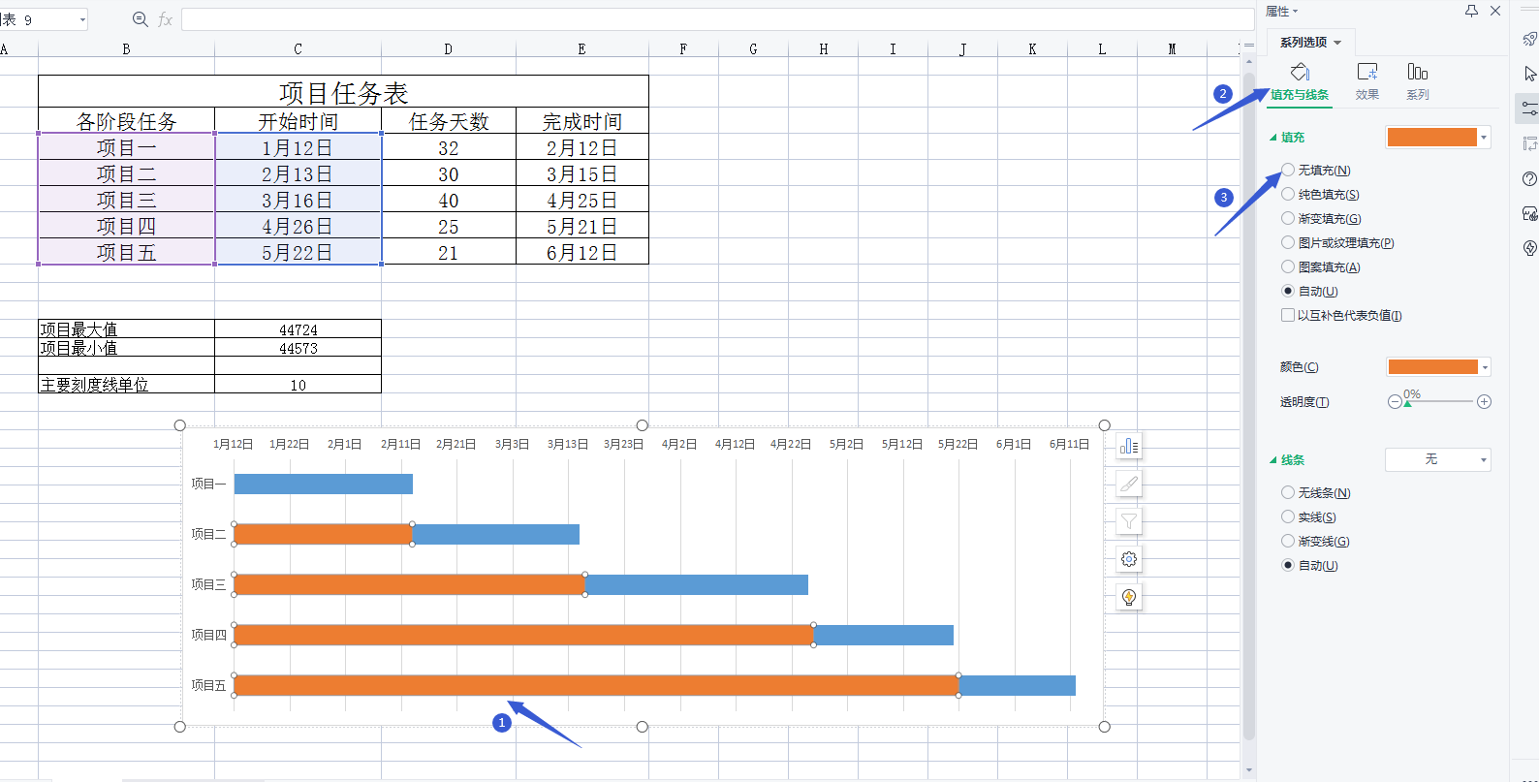Open the fill preset orange swatch dropdown
This screenshot has width=1539, height=782.
(x=1484, y=138)
